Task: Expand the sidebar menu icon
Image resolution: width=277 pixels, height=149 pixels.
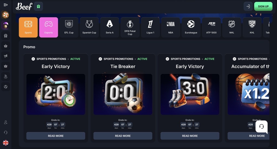Action: pos(5,5)
